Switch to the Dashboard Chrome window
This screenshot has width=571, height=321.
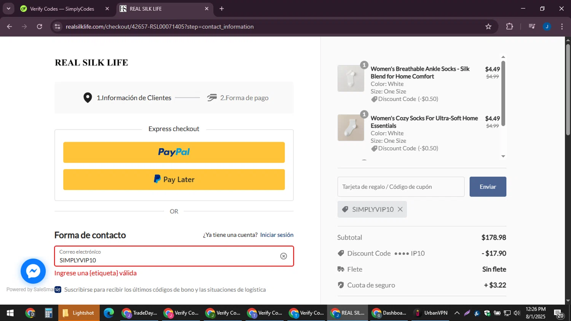coord(389,313)
